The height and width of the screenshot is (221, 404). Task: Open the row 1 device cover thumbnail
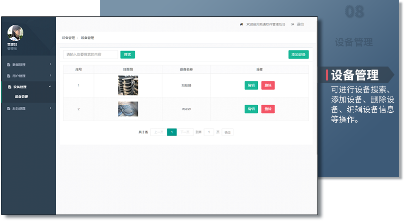pyautogui.click(x=128, y=85)
